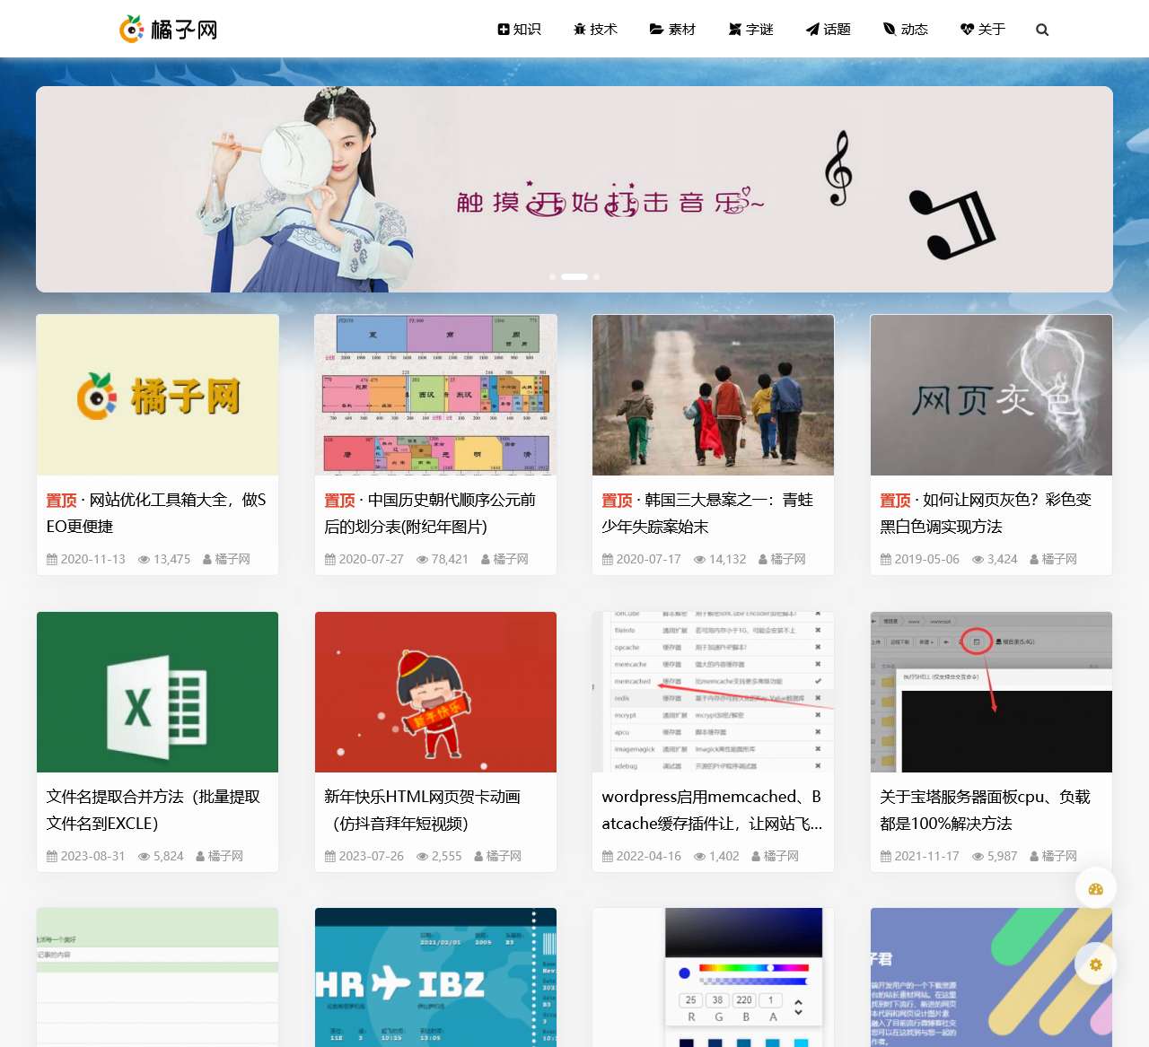Open the 网页灰色 smoke thumbnail
The image size is (1149, 1047).
(x=991, y=395)
